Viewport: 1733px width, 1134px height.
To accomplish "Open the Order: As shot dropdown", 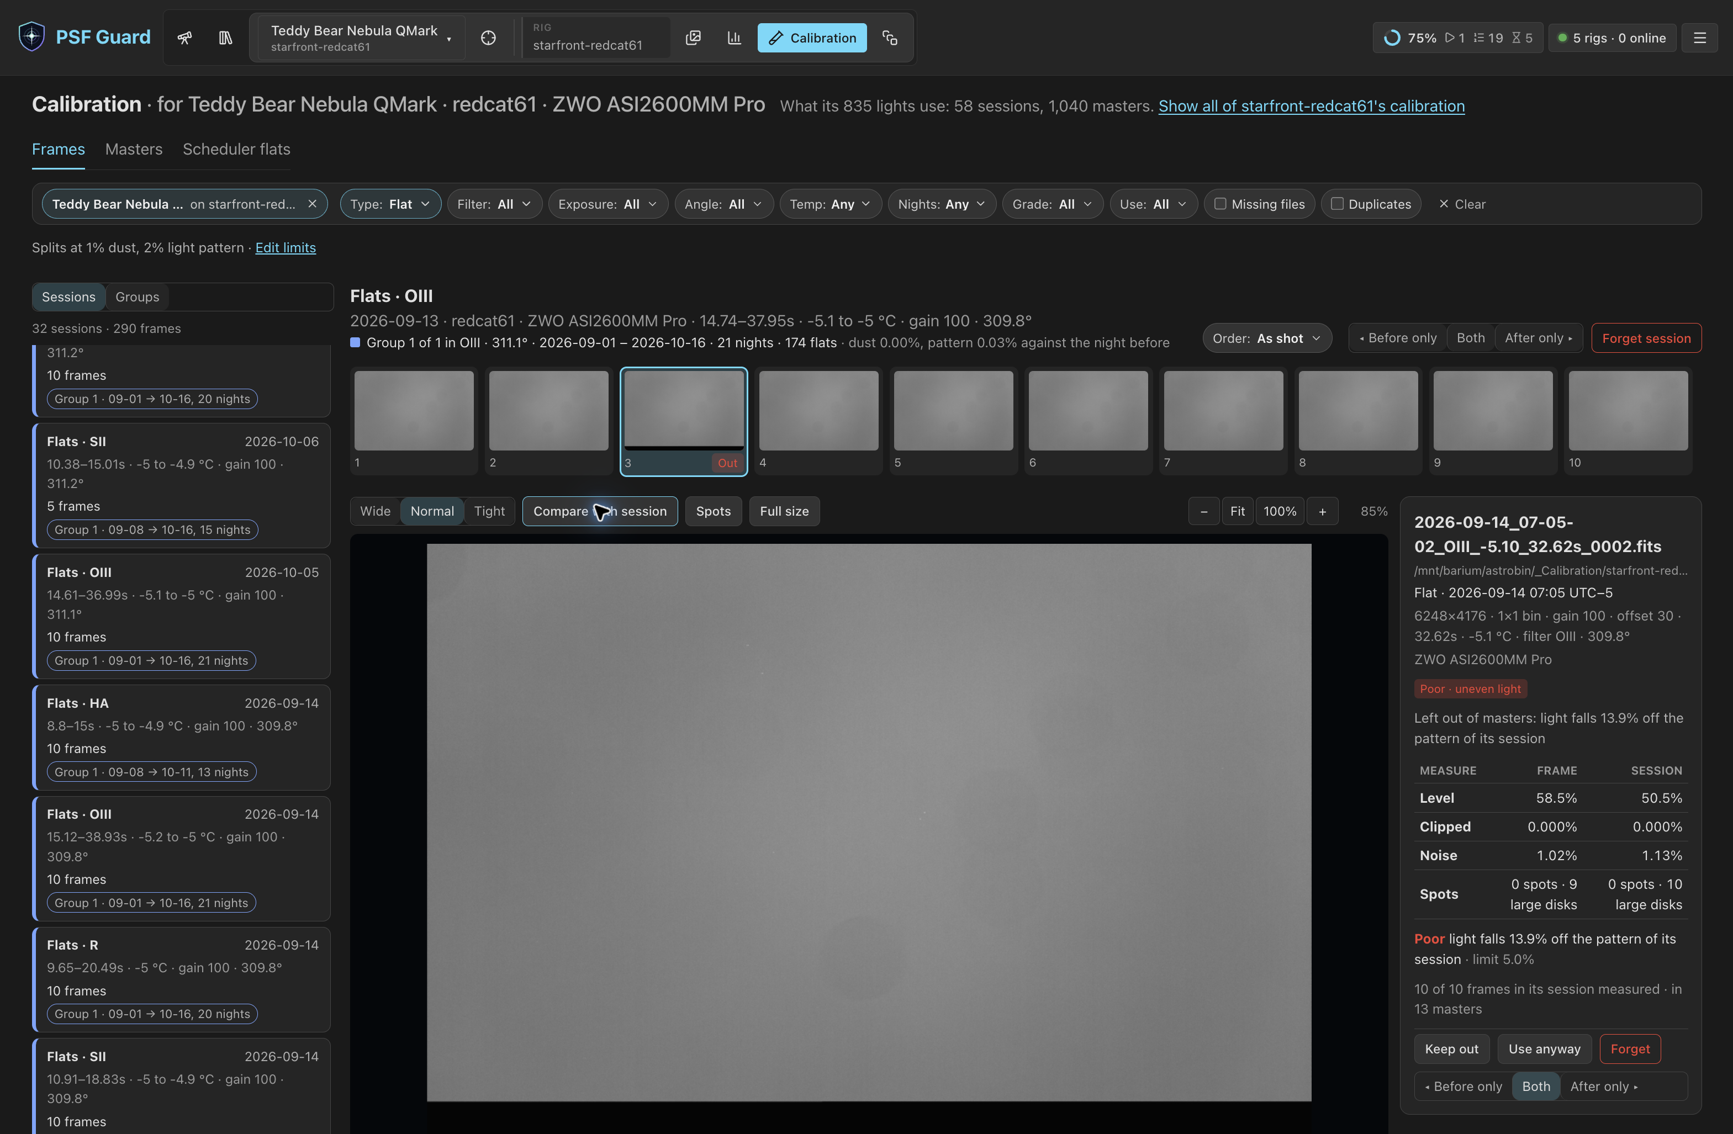I will (x=1267, y=338).
